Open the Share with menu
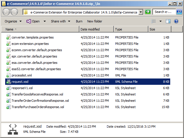The width and height of the screenshot is (184, 138). [60, 21]
